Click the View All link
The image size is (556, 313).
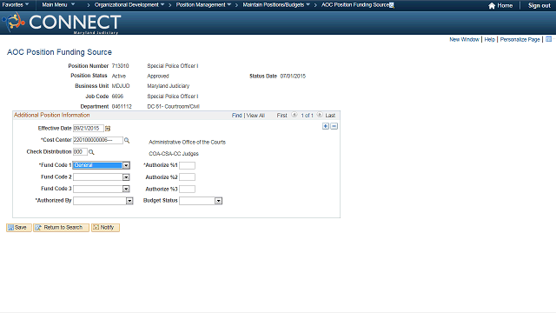pyautogui.click(x=255, y=116)
